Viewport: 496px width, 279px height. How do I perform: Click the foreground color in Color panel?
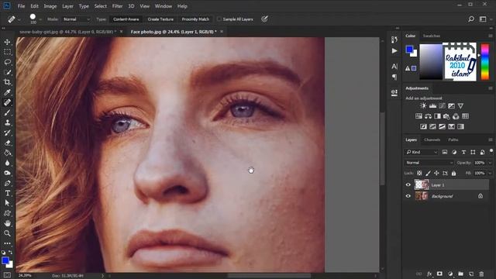click(409, 50)
